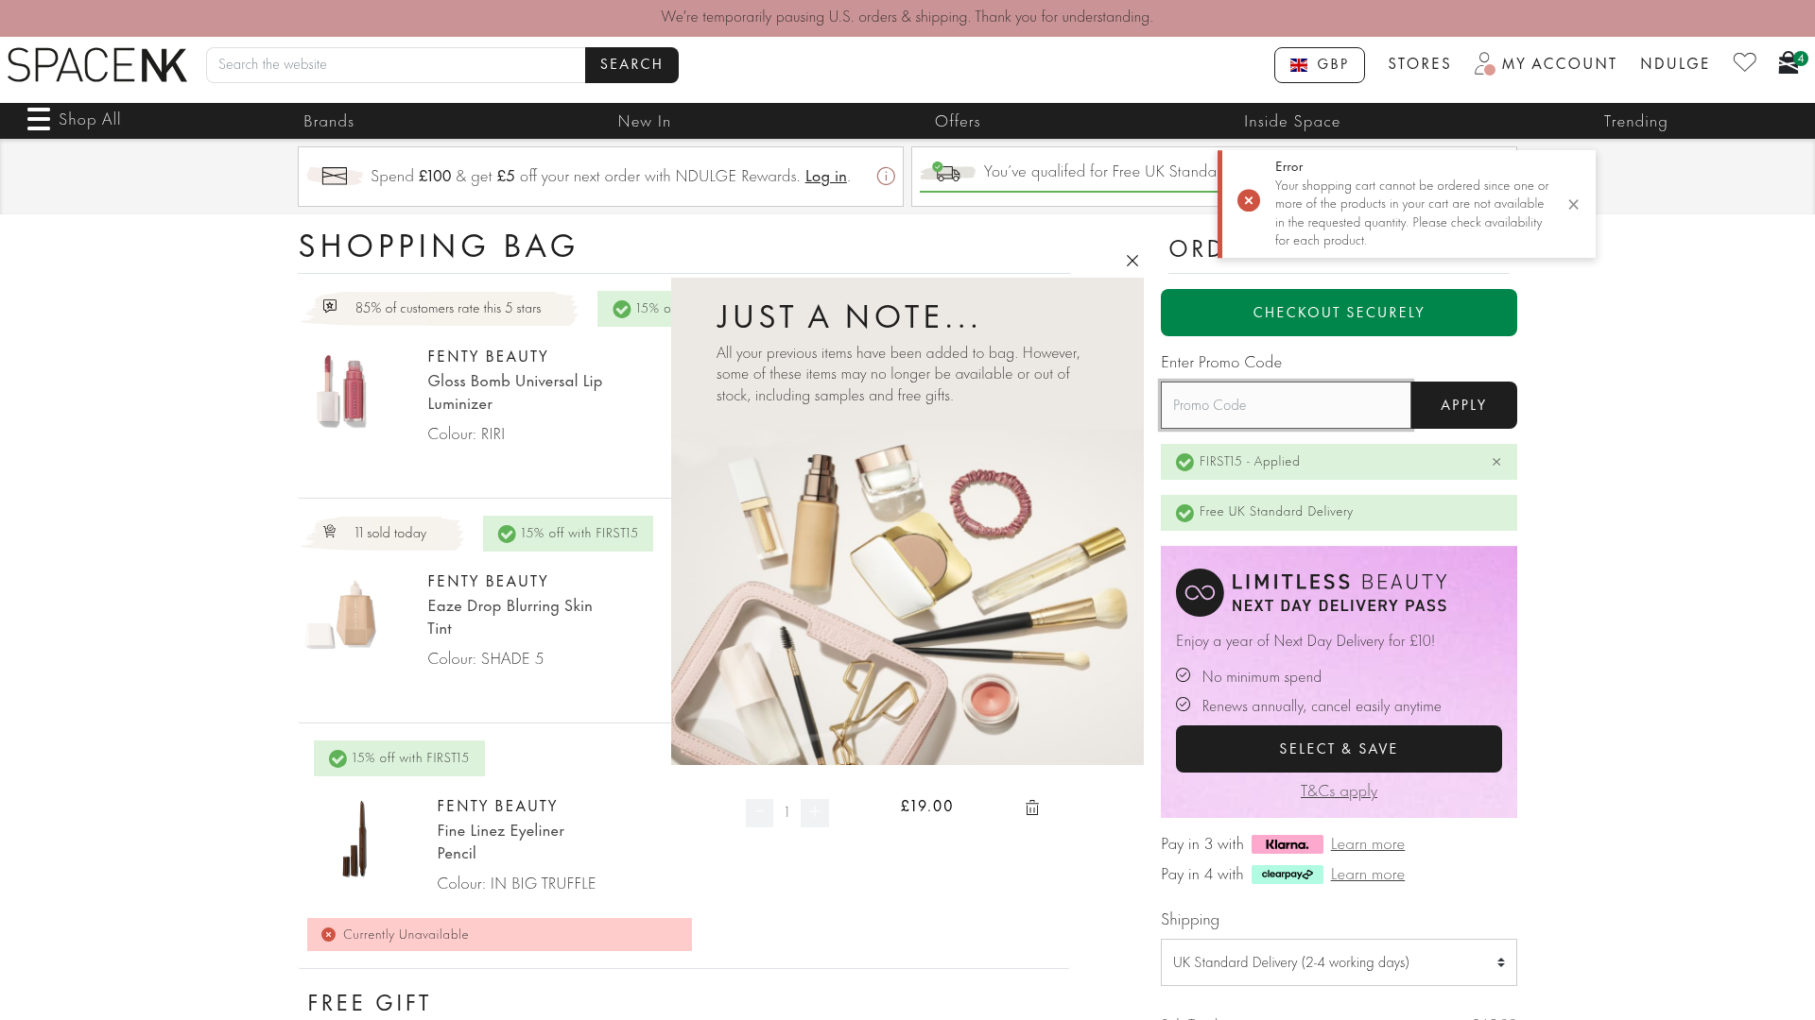Viewport: 1815px width, 1020px height.
Task: Delete Fine Linez Eyeliner with trash icon
Action: click(1032, 807)
